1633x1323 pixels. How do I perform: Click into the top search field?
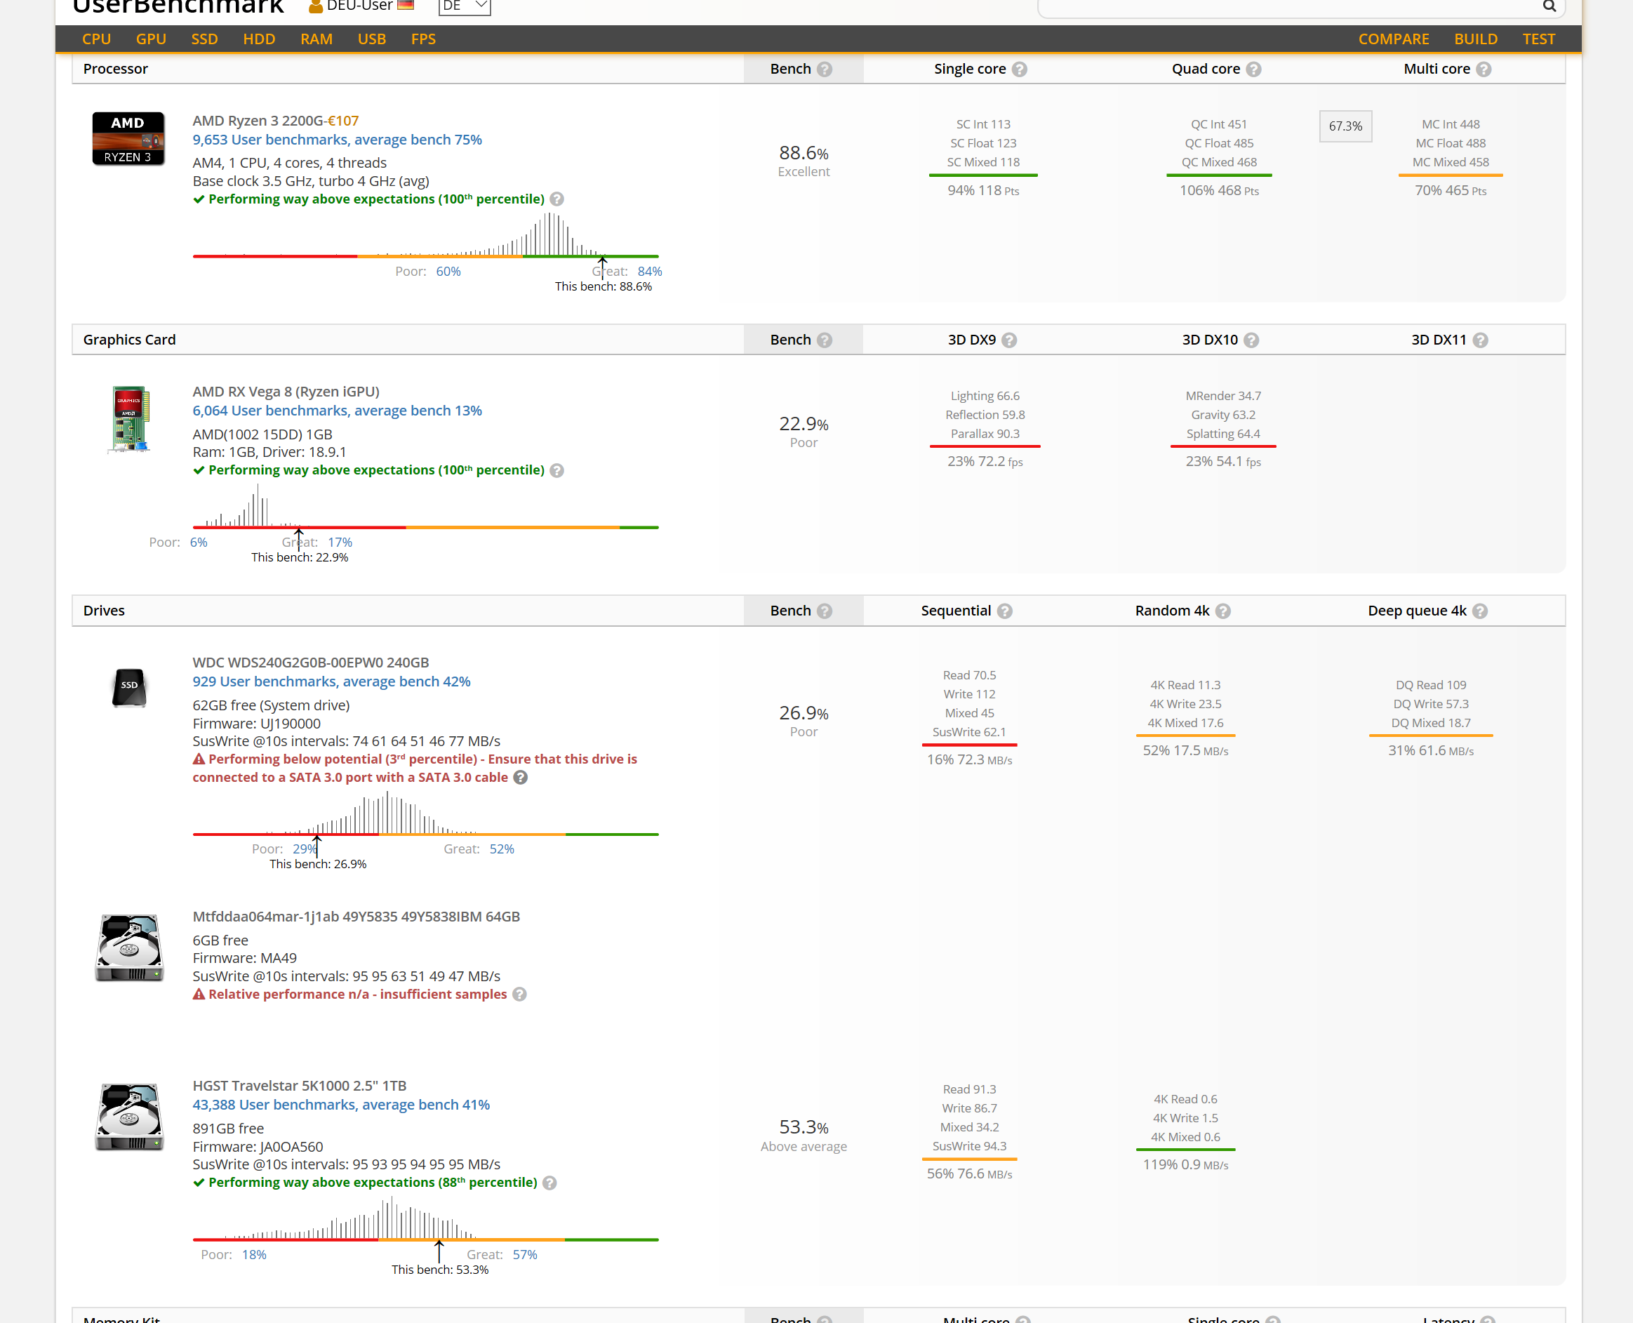point(1288,7)
